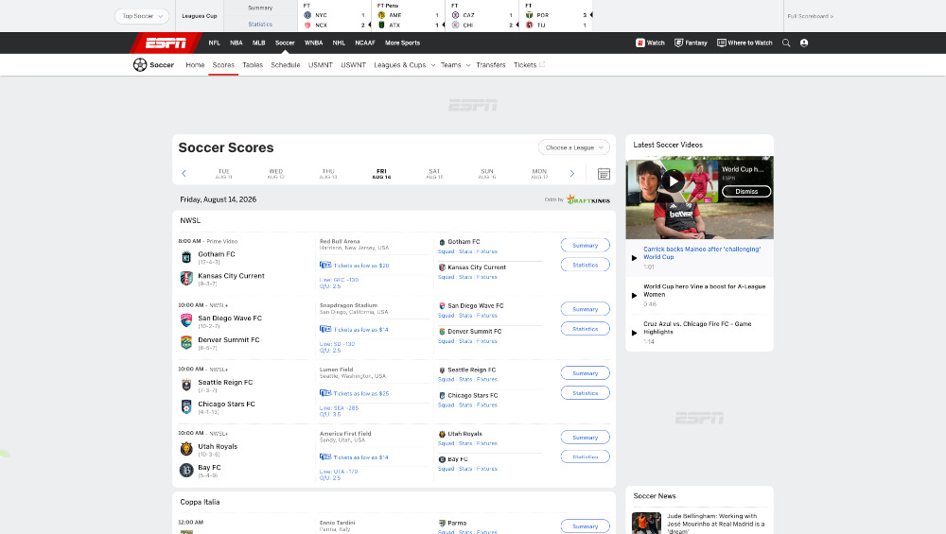Open the ESPN home logo

166,43
